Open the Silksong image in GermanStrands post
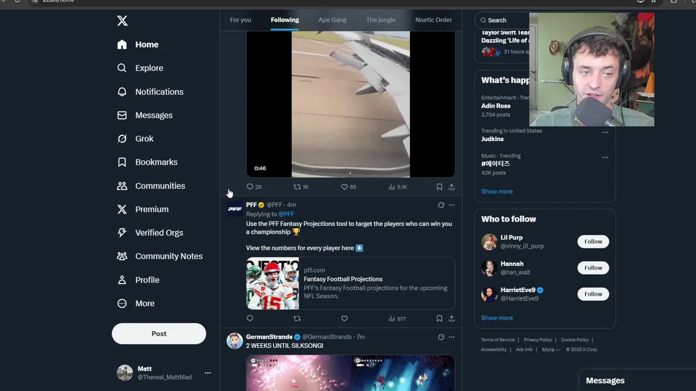 (351, 373)
